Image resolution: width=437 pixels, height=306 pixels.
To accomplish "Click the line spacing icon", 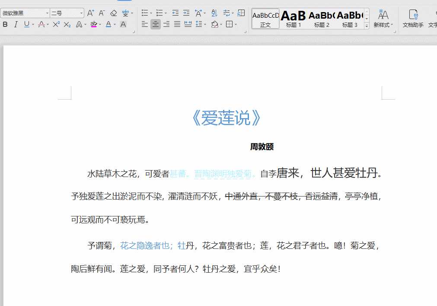I will pos(199,24).
